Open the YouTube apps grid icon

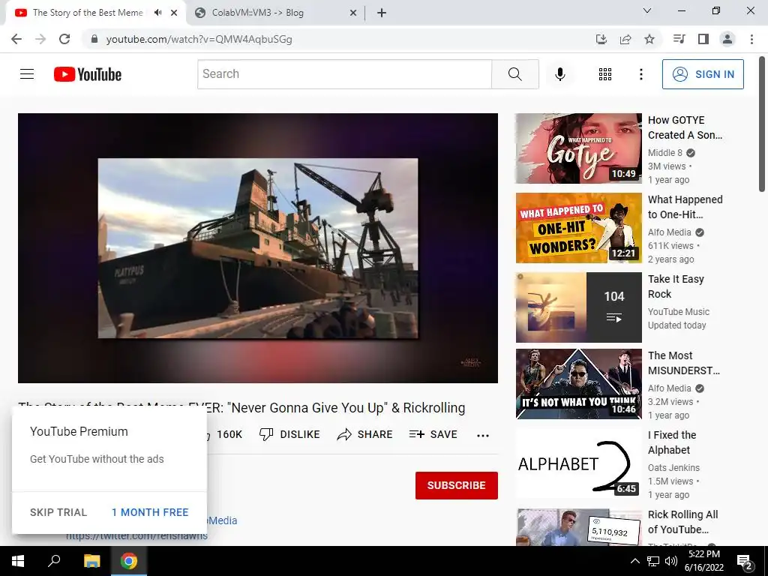[x=605, y=74]
